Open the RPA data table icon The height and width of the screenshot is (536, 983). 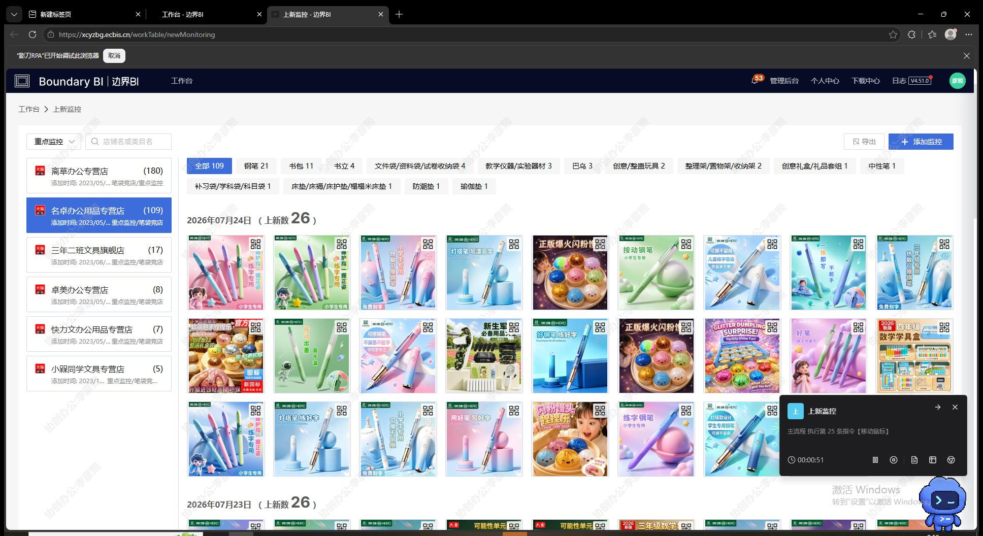click(933, 460)
